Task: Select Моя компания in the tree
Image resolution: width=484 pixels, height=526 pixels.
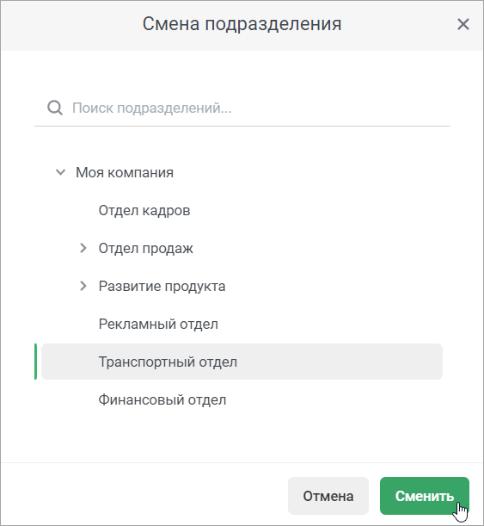Action: coord(125,172)
